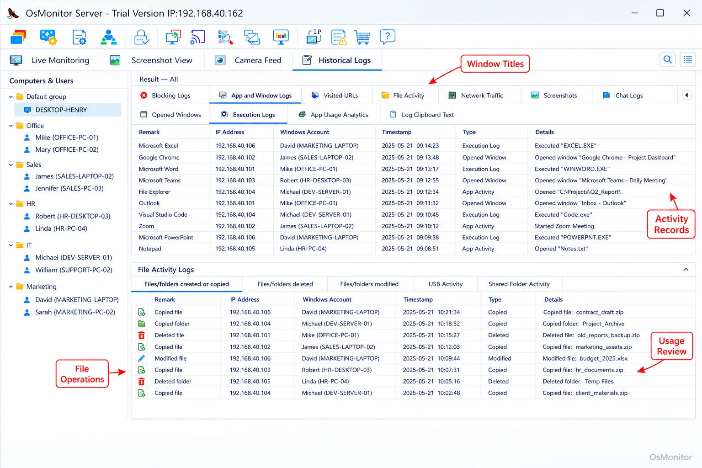Collapse the Office group chevron

click(x=11, y=126)
